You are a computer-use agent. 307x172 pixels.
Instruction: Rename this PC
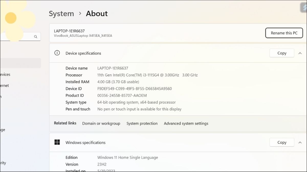(284, 33)
